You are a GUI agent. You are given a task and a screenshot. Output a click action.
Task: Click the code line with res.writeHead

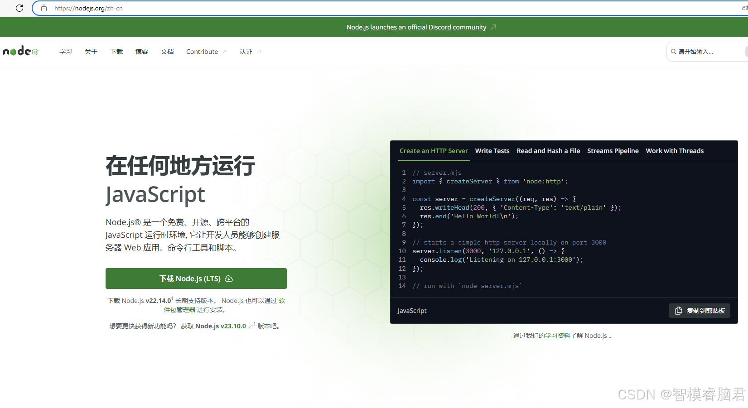point(521,207)
